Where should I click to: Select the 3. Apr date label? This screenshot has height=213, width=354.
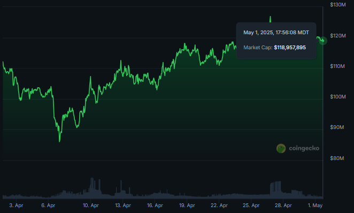point(16,206)
